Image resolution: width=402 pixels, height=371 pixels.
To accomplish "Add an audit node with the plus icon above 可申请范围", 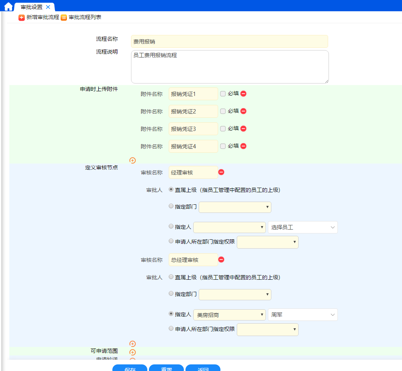I will coord(133,344).
